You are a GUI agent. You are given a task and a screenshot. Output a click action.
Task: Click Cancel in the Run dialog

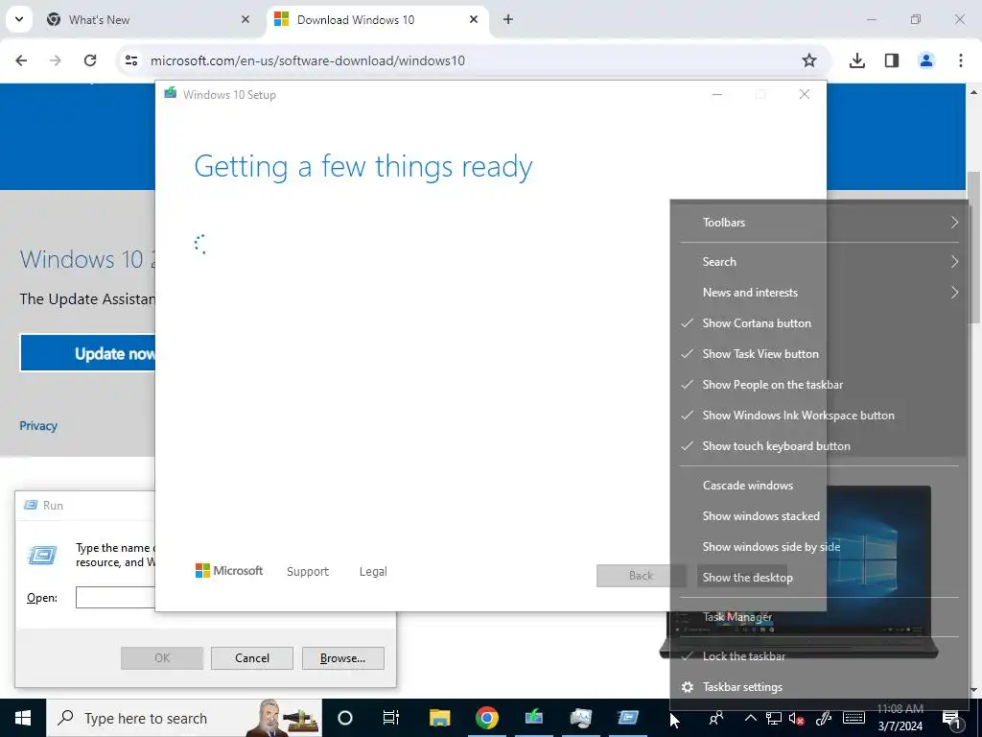[252, 658]
